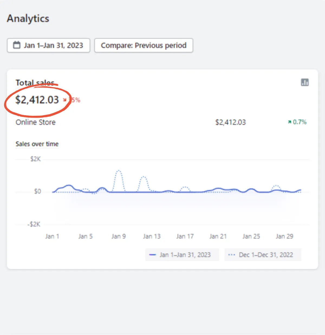Screen dimensions: 325x335
Task: Click the Total sales card title
Action: pos(35,83)
